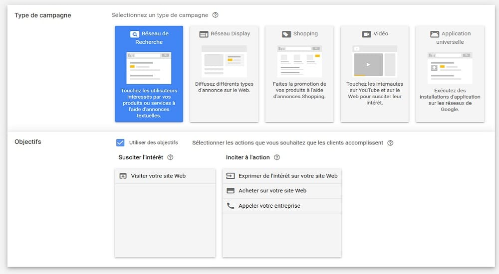Click 'Exécutez des installations d'application' description
This screenshot has height=274, width=499.
click(x=450, y=100)
